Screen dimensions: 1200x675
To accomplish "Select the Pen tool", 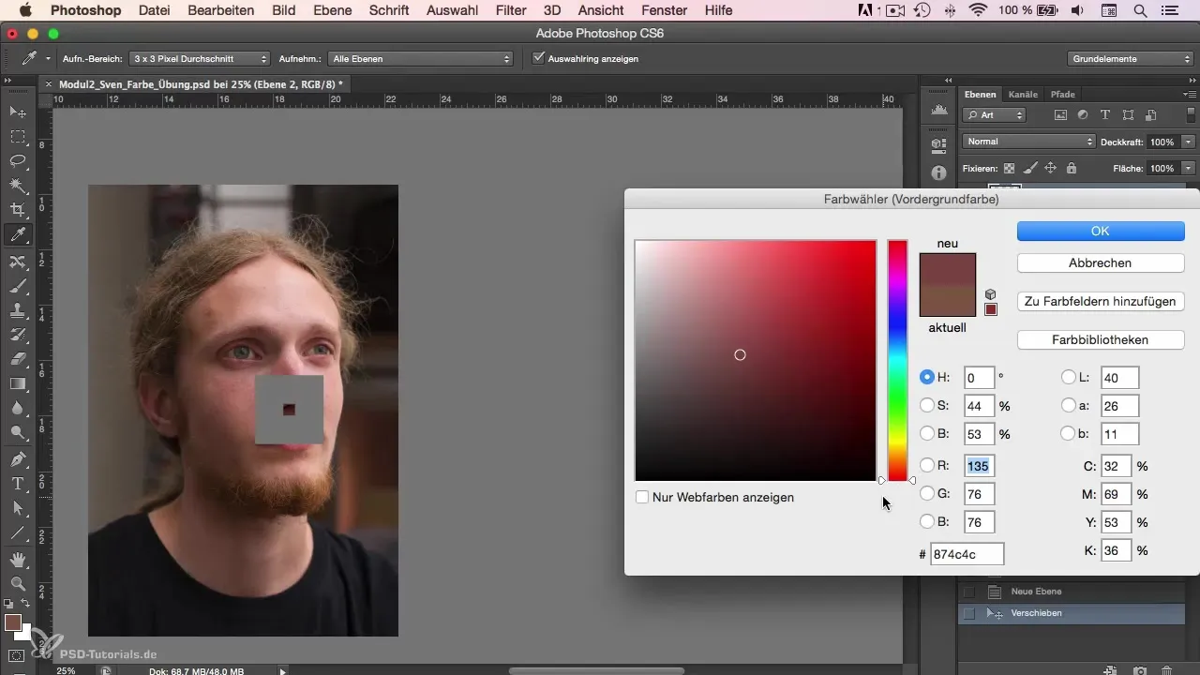I will pyautogui.click(x=17, y=459).
